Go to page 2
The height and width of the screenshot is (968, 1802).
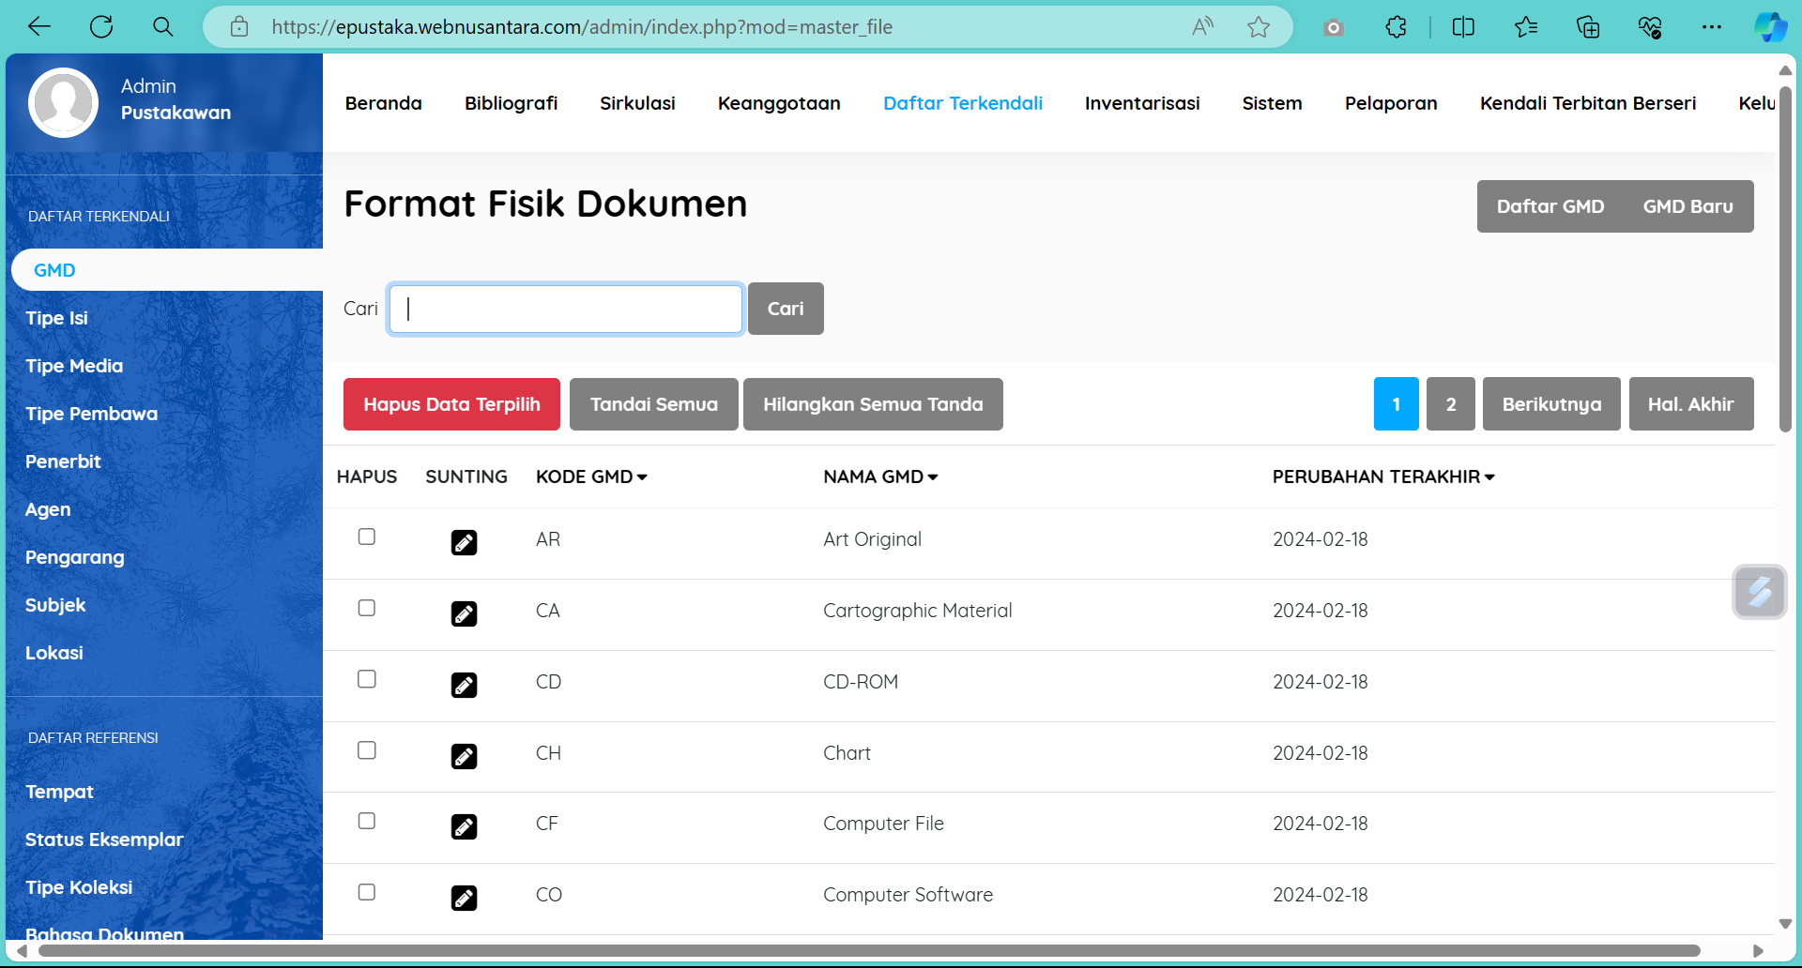tap(1451, 404)
